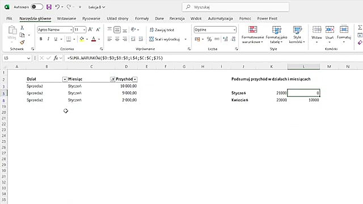Image resolution: width=363 pixels, height=204 pixels.
Task: Open the Aptos Narrow font name dropdown
Action: (x=71, y=30)
